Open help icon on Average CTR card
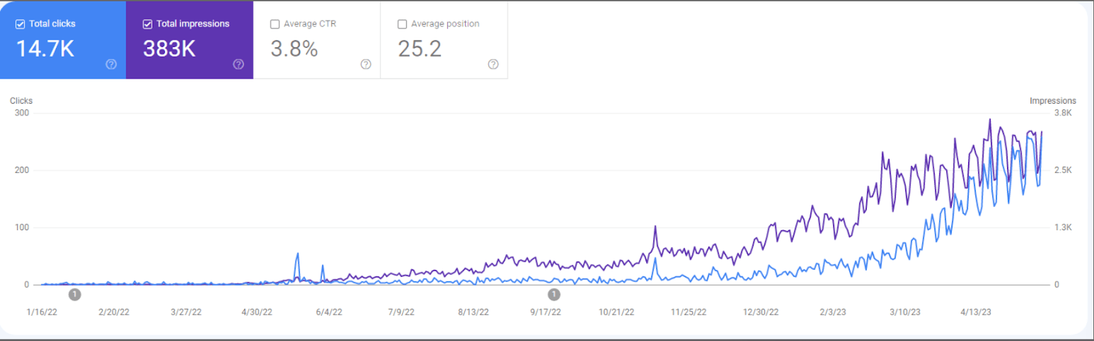 366,64
